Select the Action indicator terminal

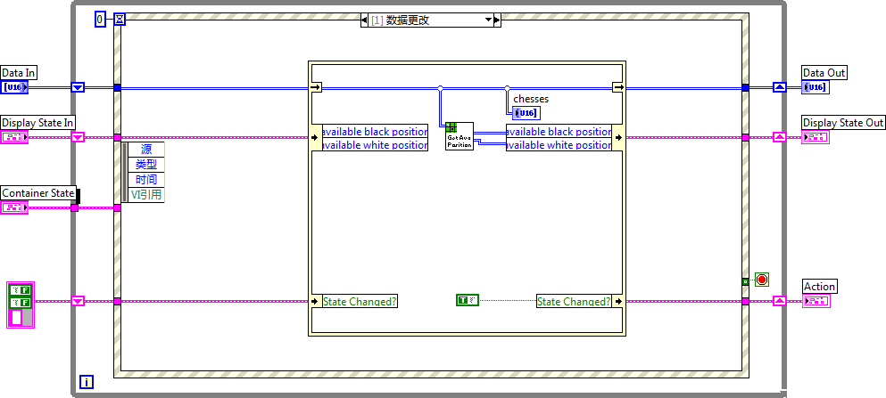pos(816,301)
